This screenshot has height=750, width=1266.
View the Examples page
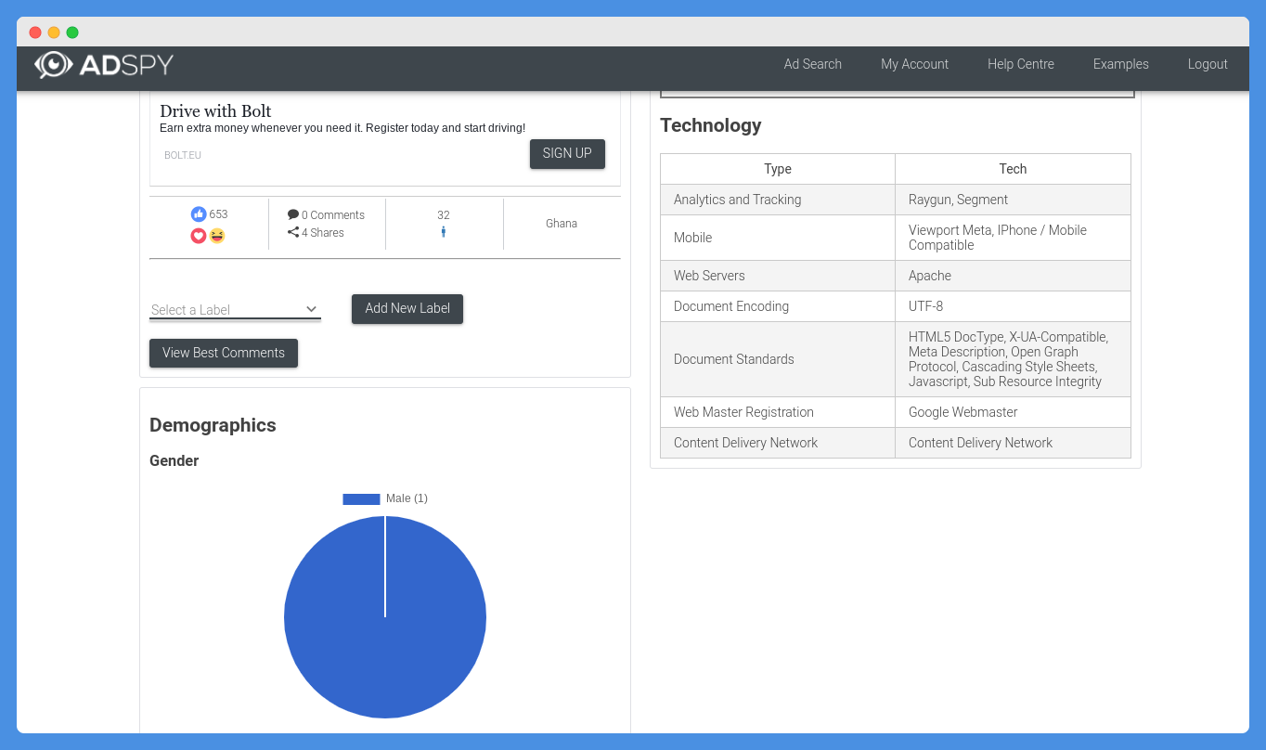coord(1120,64)
